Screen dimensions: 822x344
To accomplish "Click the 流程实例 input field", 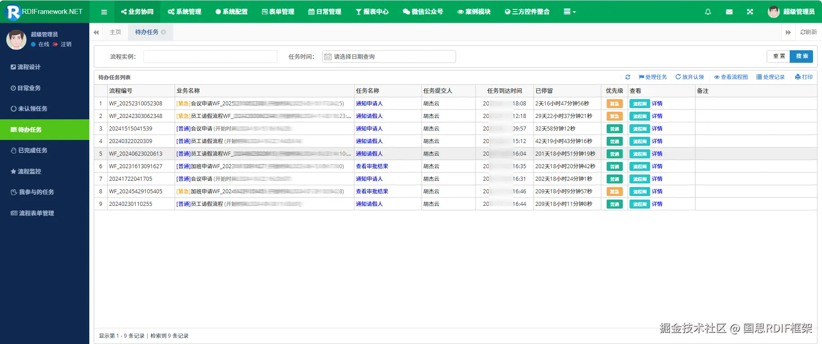I will click(x=210, y=57).
